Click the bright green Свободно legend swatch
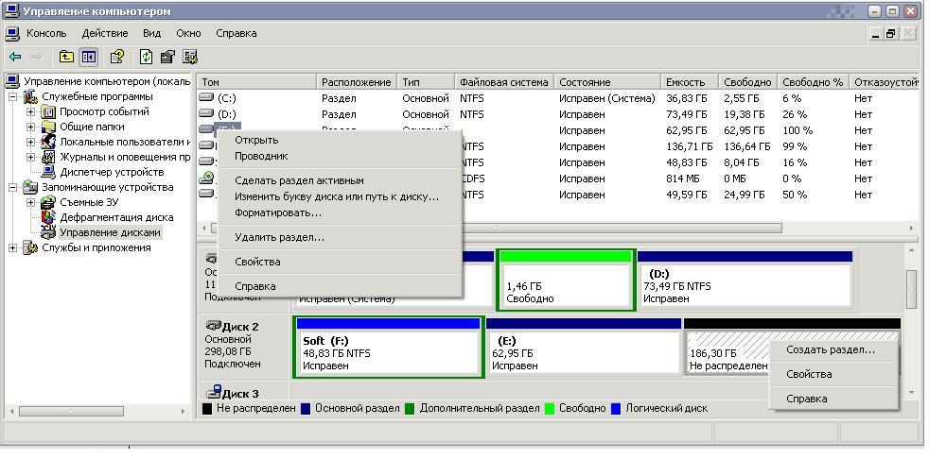 550,409
